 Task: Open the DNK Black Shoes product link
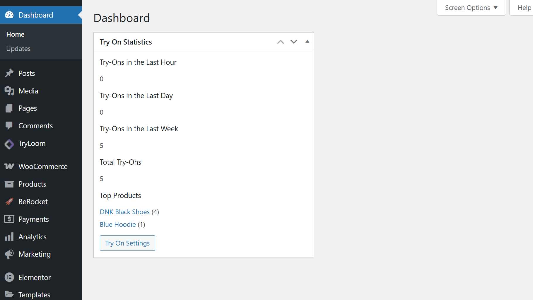(x=125, y=212)
